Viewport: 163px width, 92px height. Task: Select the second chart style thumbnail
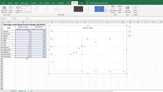[x=36, y=9]
